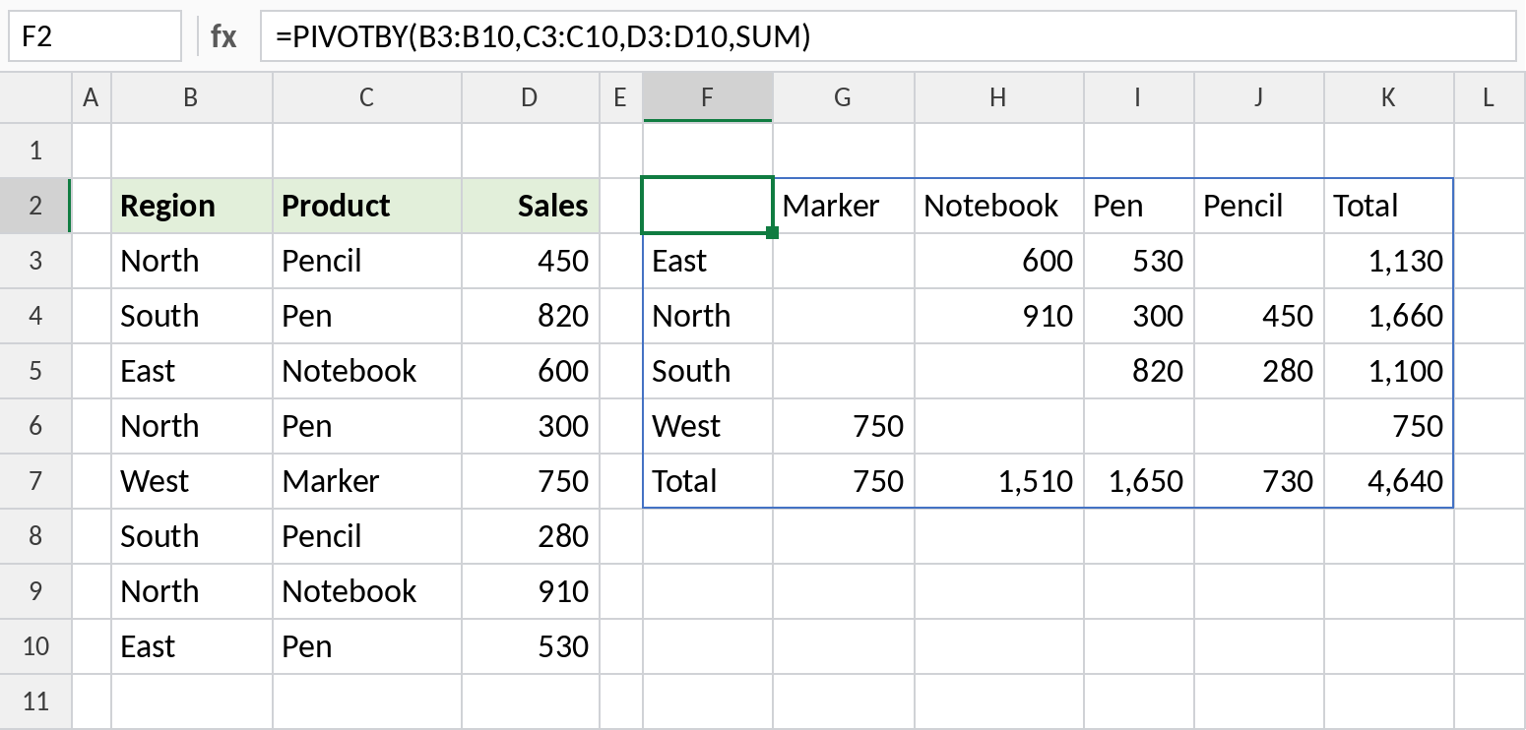Select column D header
This screenshot has height=730, width=1526.
(x=531, y=97)
